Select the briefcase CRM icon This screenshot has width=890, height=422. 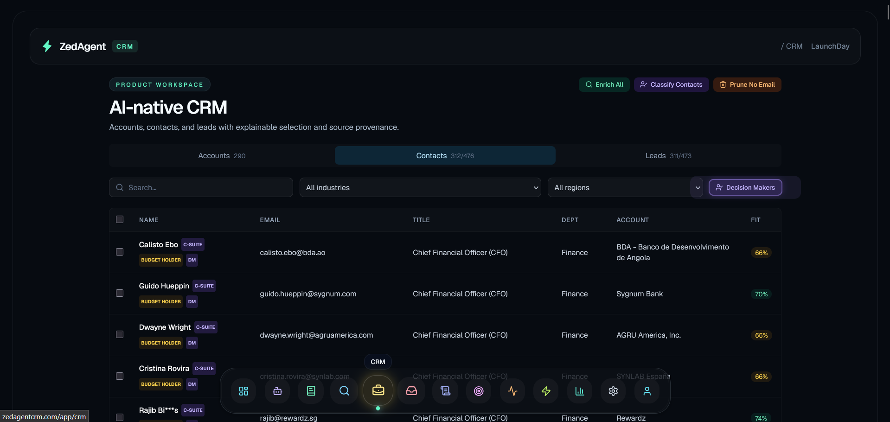coord(378,390)
